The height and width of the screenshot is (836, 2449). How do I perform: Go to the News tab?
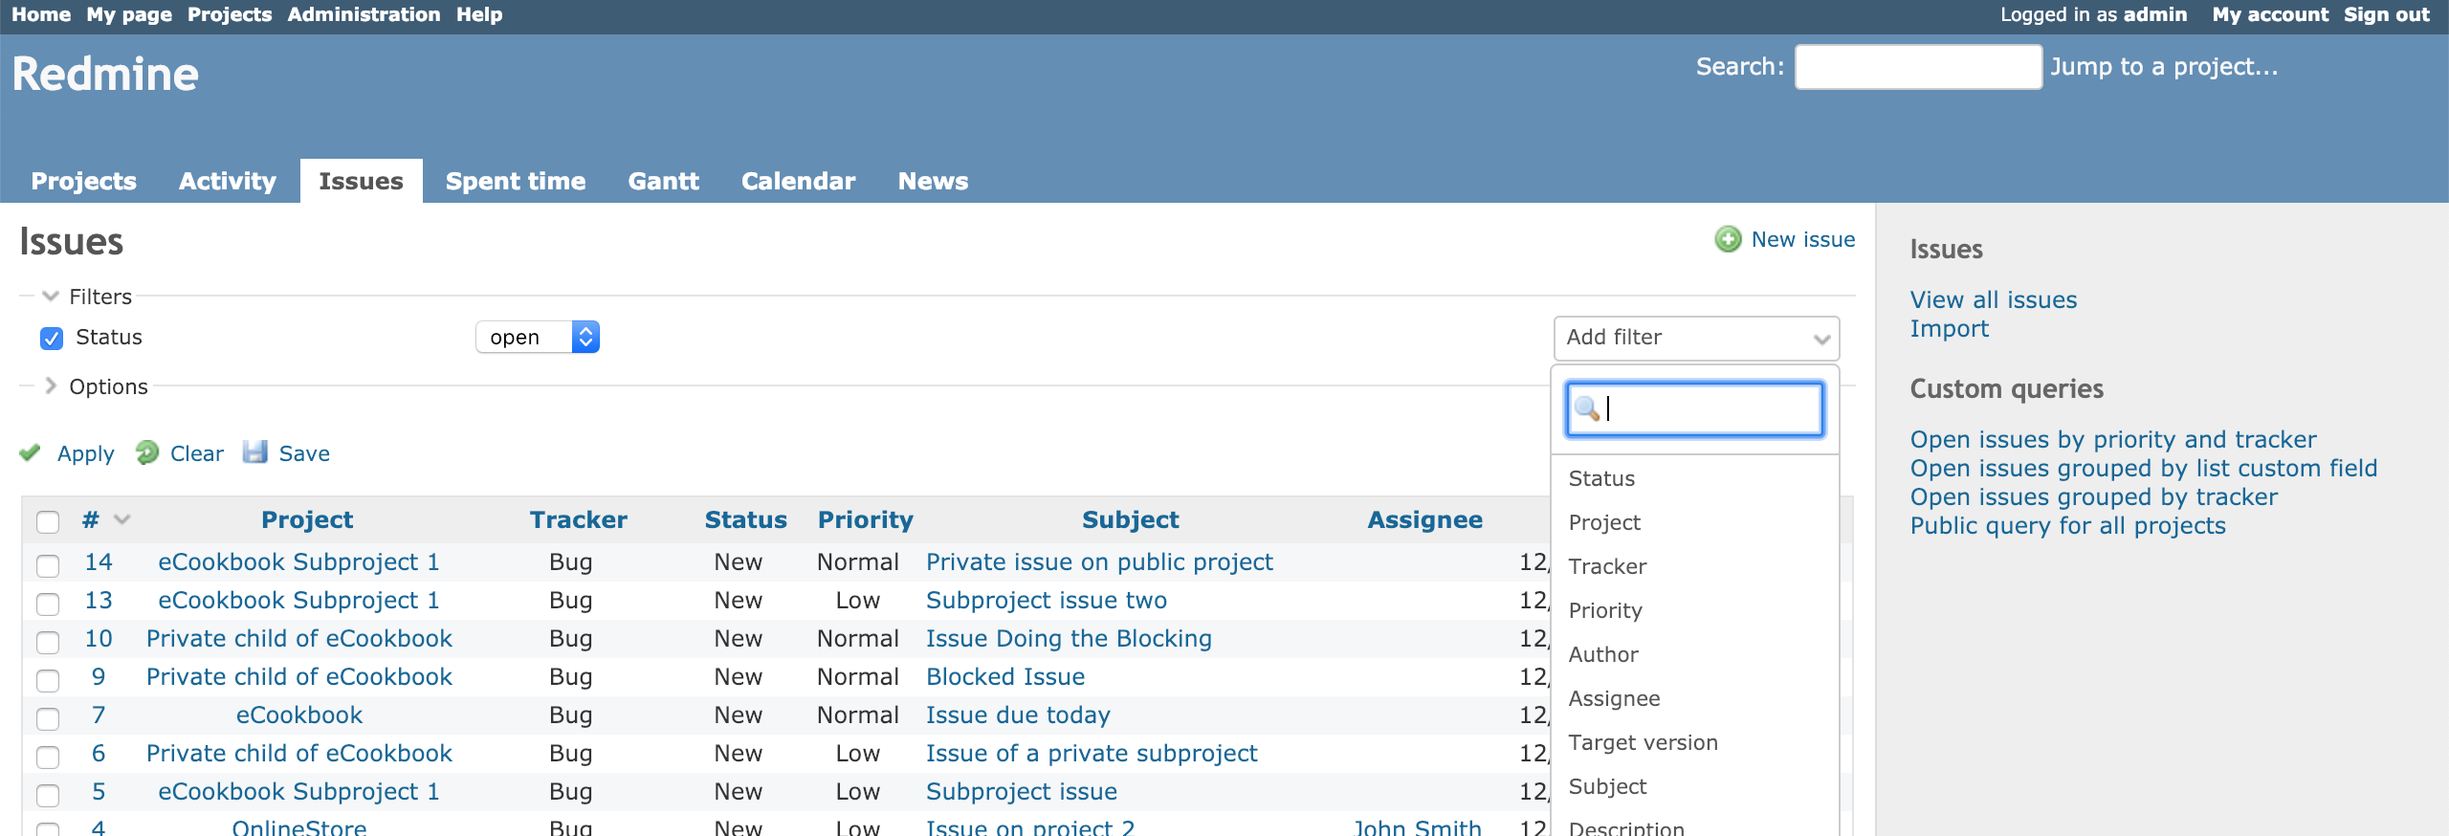933,181
